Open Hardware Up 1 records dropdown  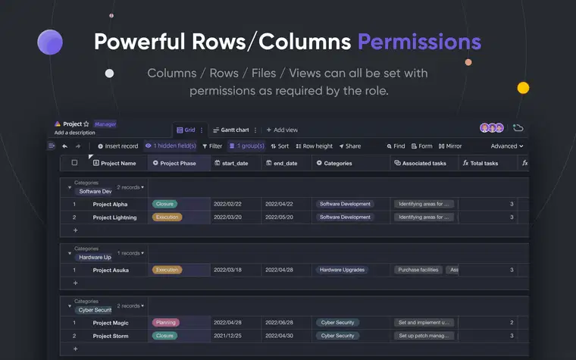click(131, 253)
